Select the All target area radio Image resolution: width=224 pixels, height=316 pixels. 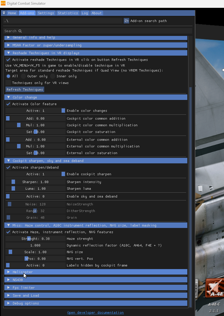click(x=8, y=76)
